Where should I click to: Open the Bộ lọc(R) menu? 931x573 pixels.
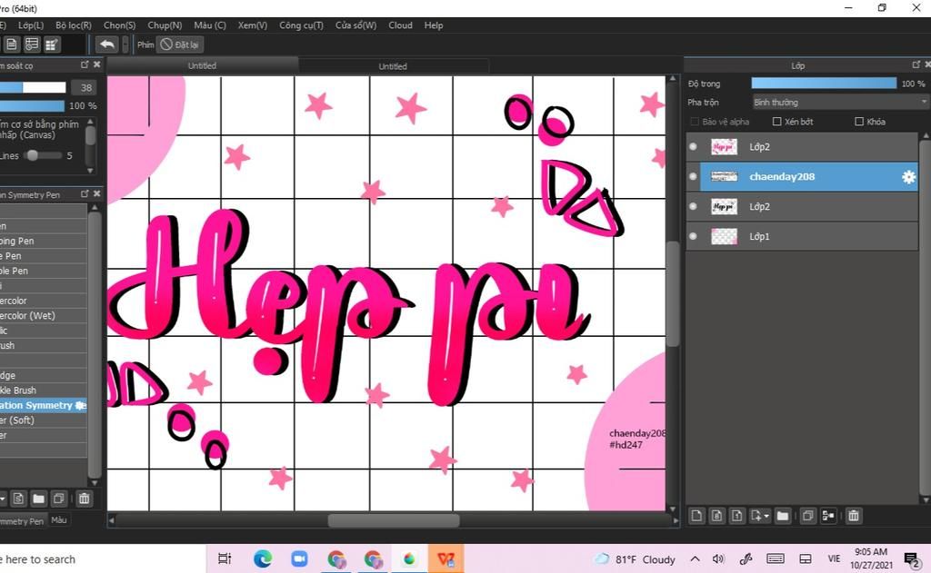tap(74, 25)
